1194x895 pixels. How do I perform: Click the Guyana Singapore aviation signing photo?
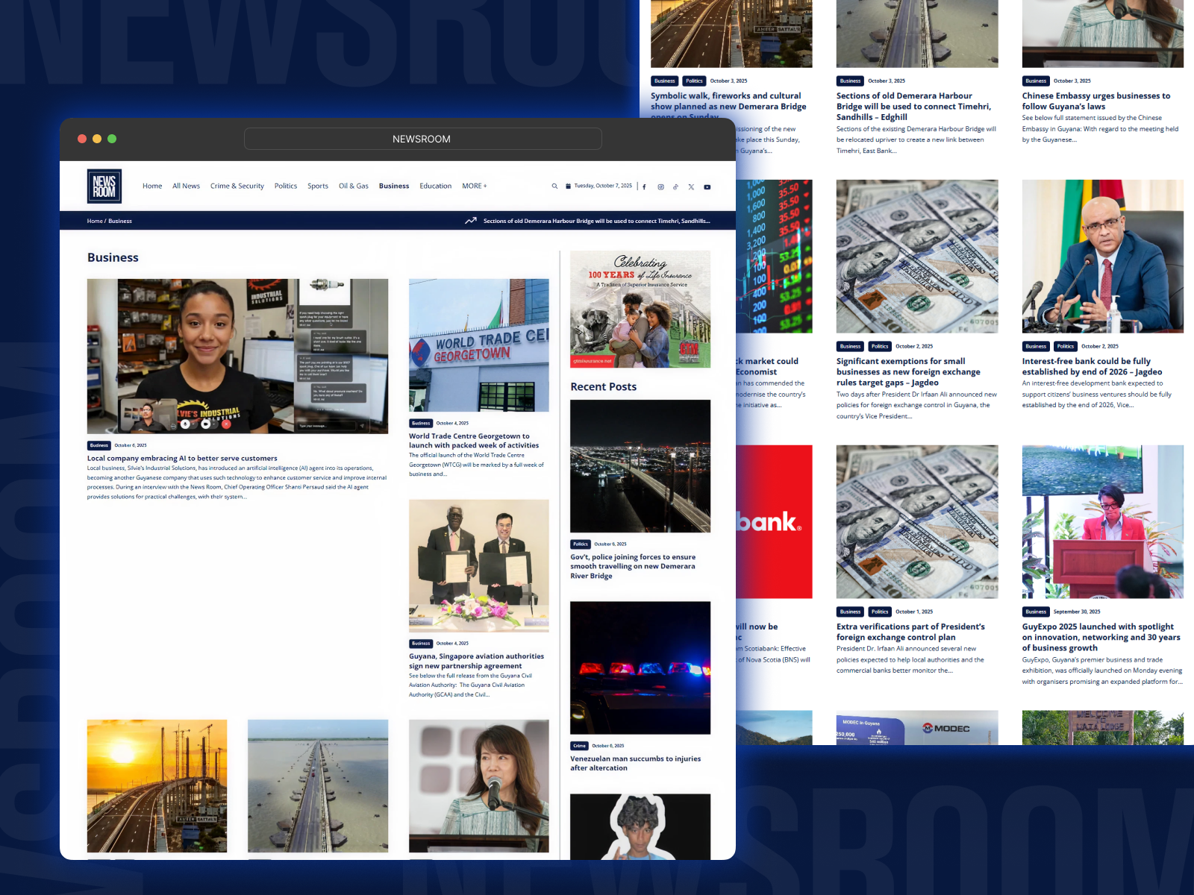tap(478, 566)
